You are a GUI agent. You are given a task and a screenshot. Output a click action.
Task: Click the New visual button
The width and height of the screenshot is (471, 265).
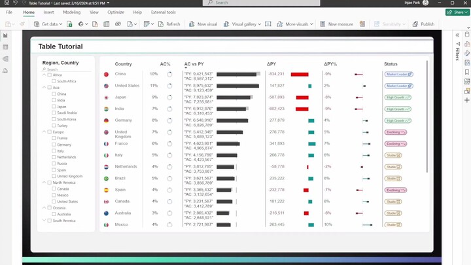[203, 24]
